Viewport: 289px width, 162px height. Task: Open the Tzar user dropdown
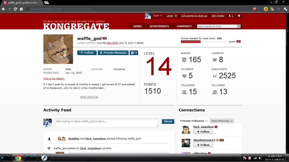click(157, 15)
